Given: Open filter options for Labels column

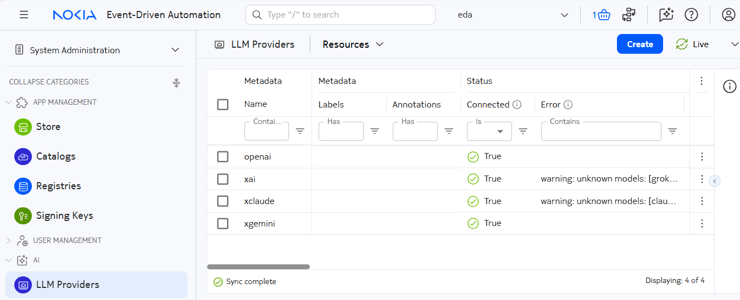Looking at the screenshot, I should (x=375, y=131).
